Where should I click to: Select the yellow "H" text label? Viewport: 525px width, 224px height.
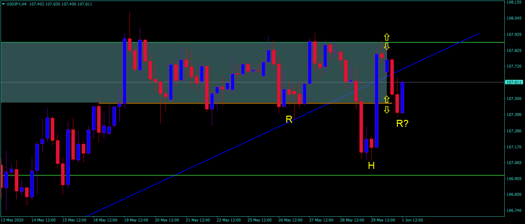(371, 165)
